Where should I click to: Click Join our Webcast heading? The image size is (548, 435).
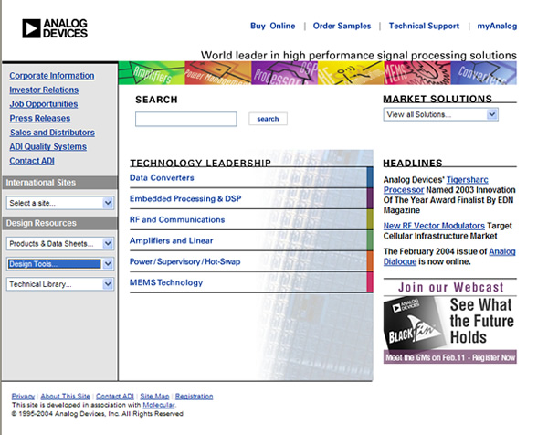(x=450, y=288)
